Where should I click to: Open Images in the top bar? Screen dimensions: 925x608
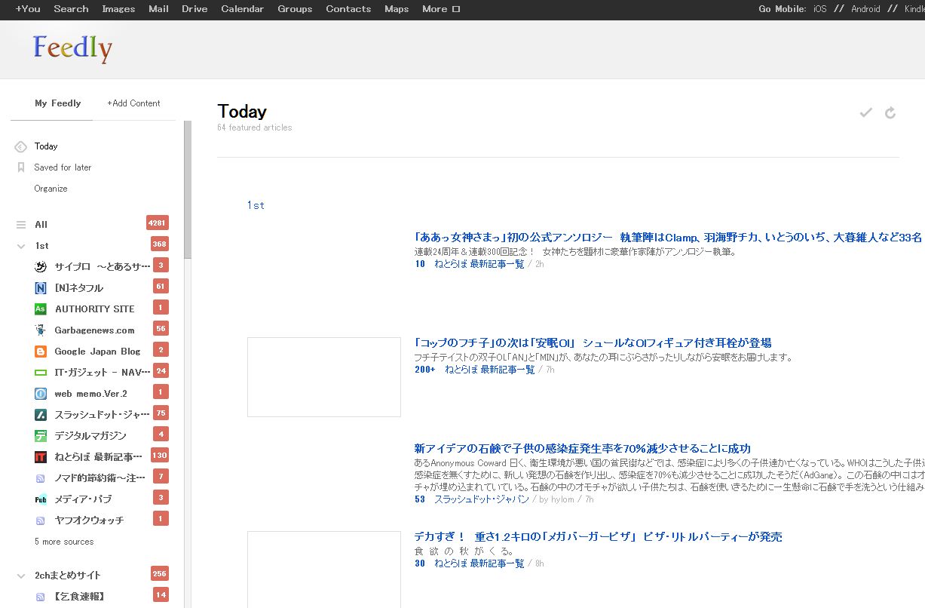(x=118, y=9)
